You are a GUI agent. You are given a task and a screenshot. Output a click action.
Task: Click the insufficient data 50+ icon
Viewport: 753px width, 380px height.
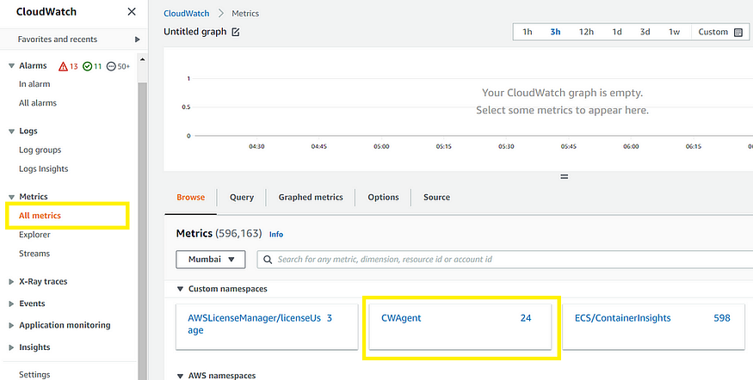coord(111,66)
